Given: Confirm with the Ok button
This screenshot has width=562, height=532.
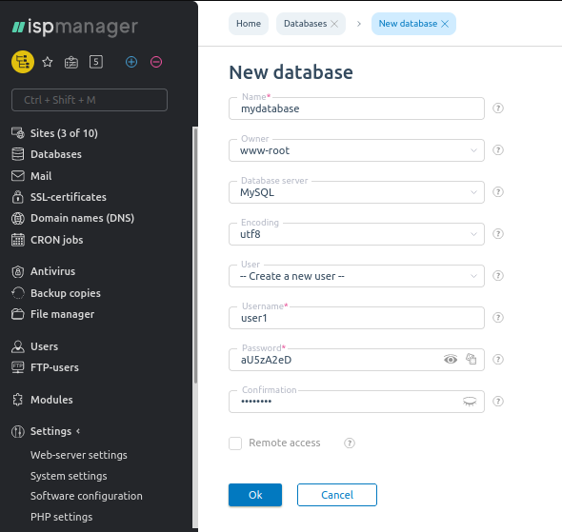Looking at the screenshot, I should (x=255, y=495).
